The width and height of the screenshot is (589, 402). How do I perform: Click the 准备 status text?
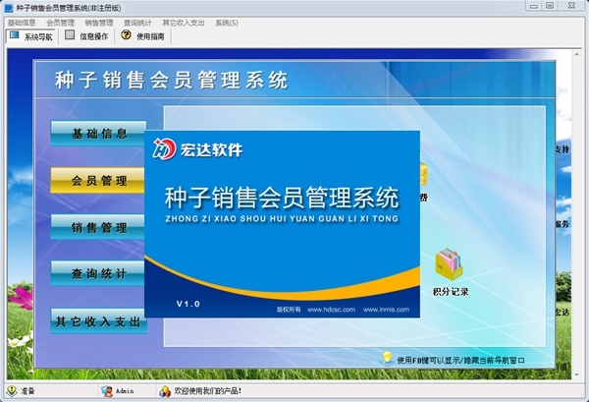click(x=27, y=391)
